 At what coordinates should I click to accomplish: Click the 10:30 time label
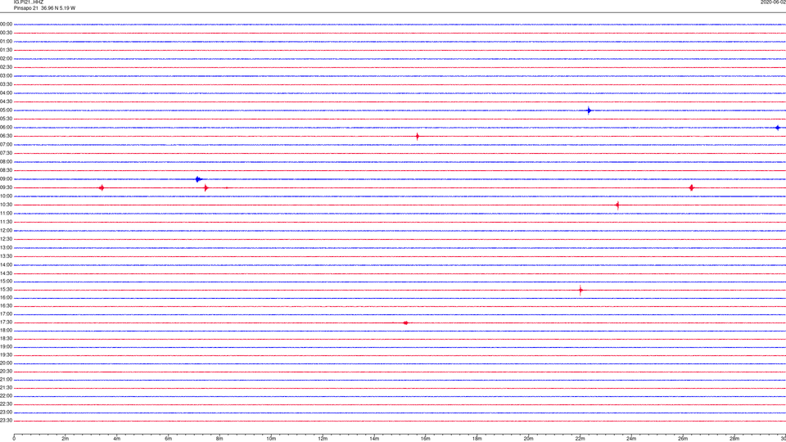coord(6,205)
